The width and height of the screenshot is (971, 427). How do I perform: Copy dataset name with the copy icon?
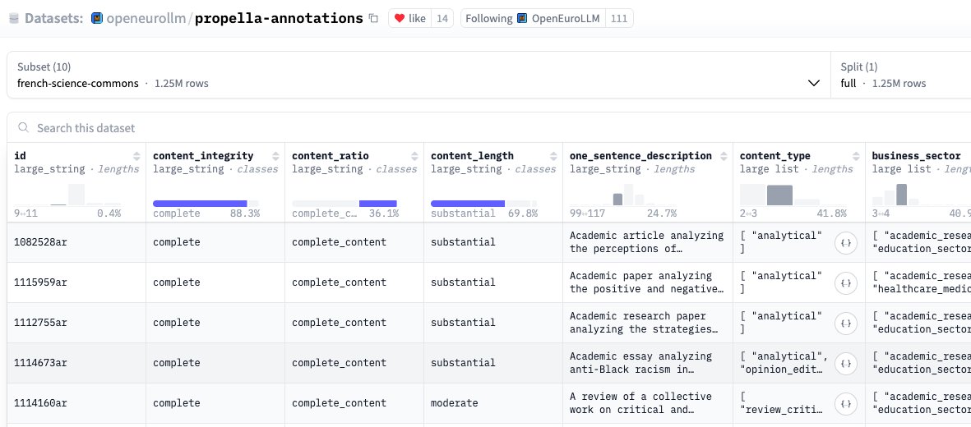(x=373, y=19)
